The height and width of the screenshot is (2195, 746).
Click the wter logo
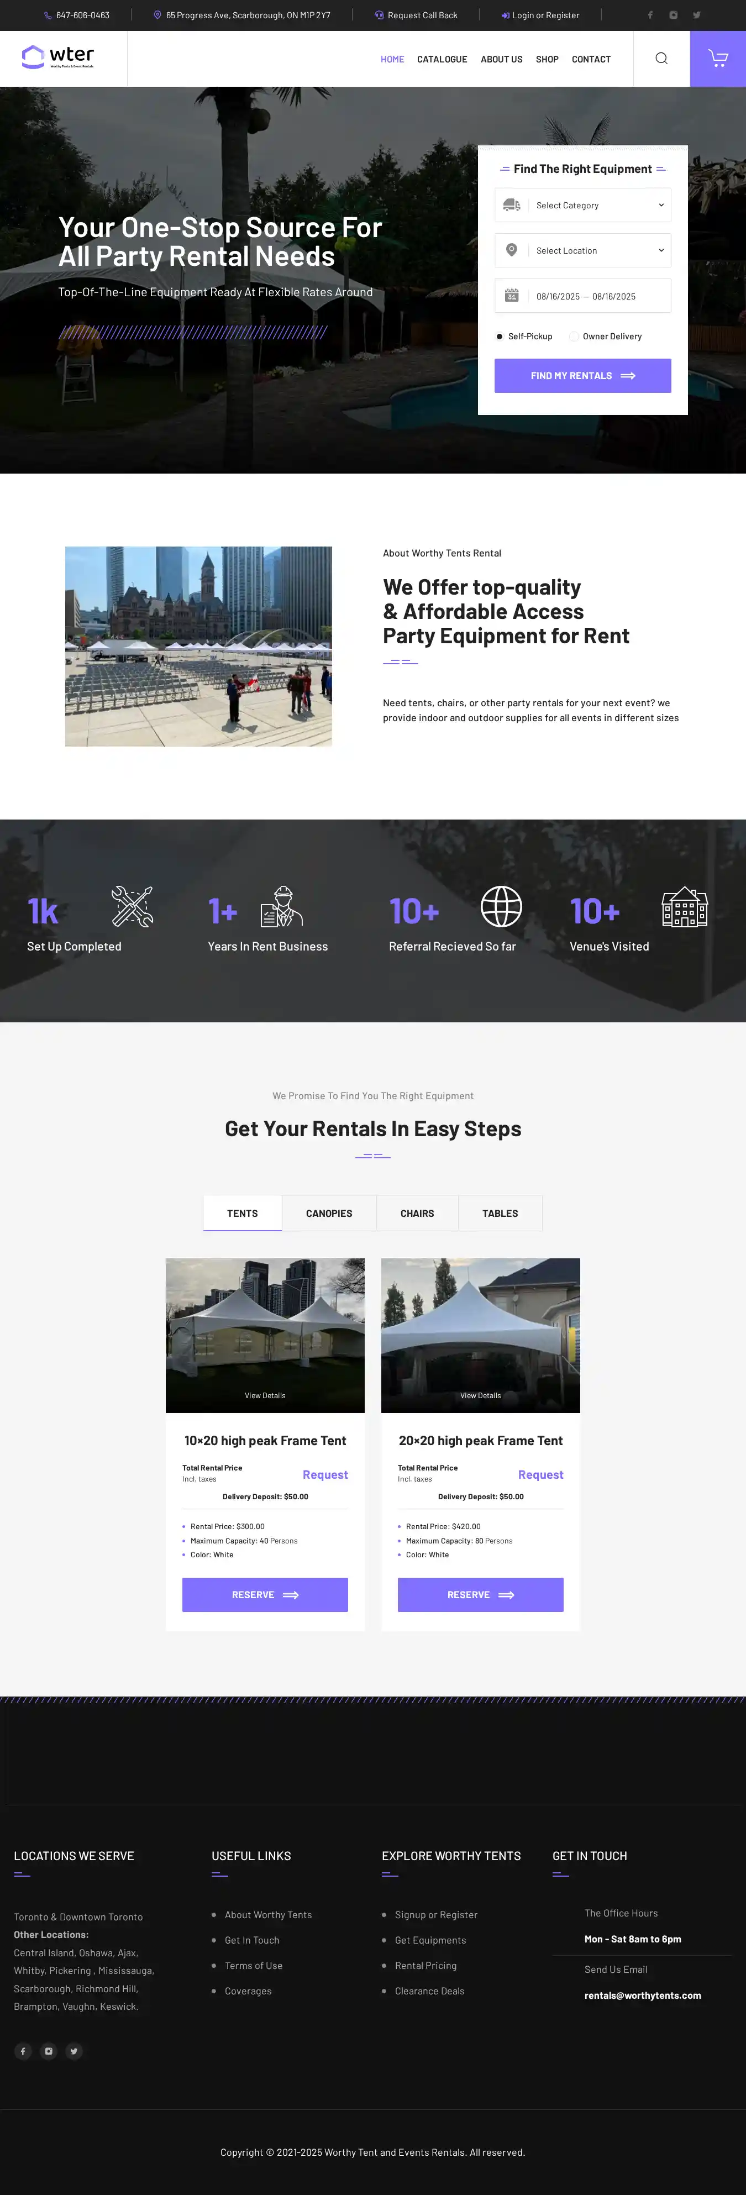point(58,57)
